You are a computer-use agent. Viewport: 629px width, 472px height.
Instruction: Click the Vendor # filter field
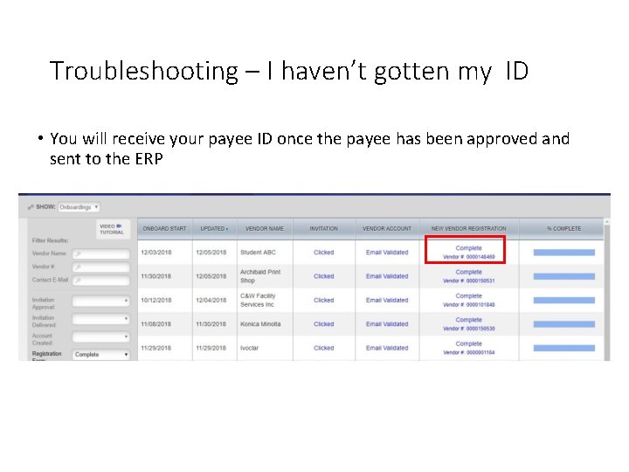101,267
